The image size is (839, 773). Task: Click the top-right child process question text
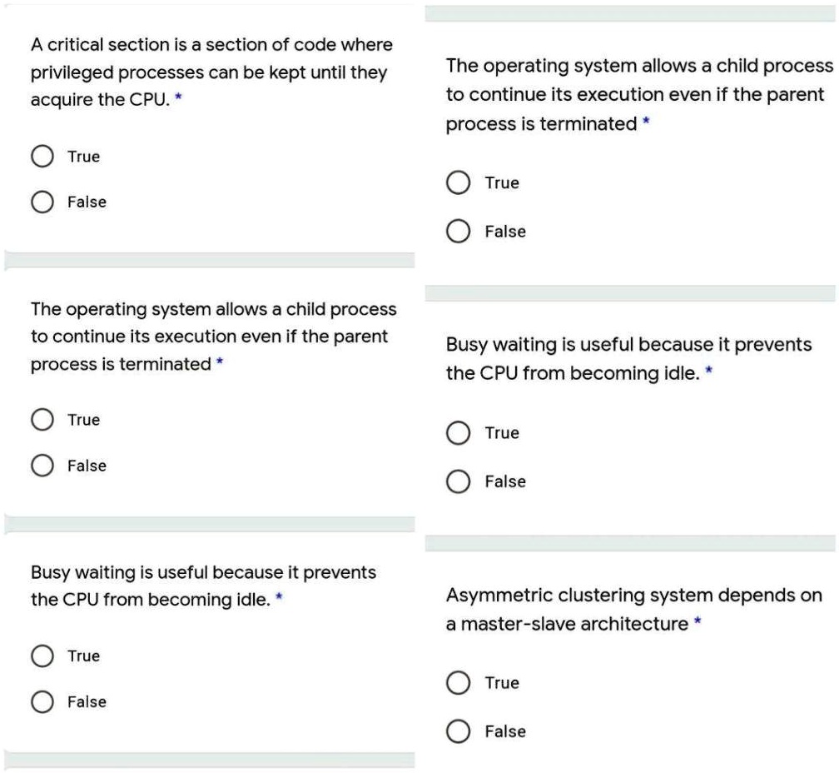(x=637, y=93)
